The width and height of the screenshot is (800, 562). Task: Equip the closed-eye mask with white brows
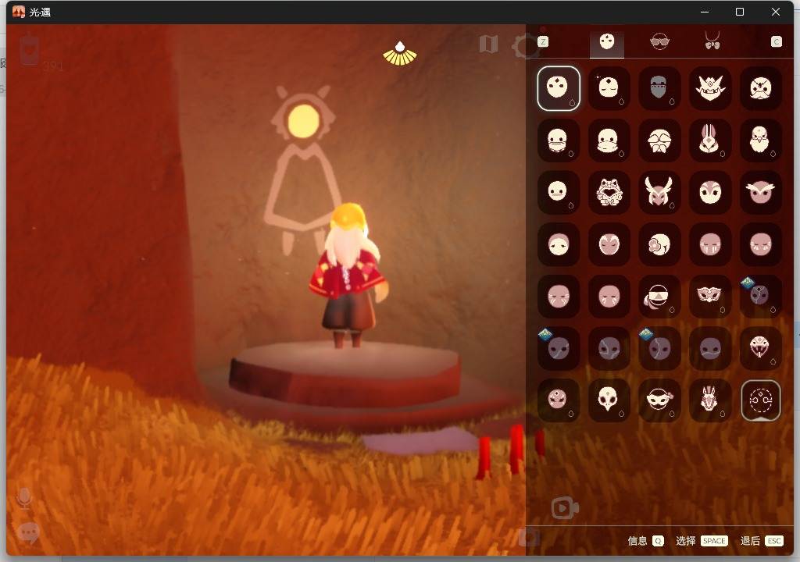tap(609, 244)
